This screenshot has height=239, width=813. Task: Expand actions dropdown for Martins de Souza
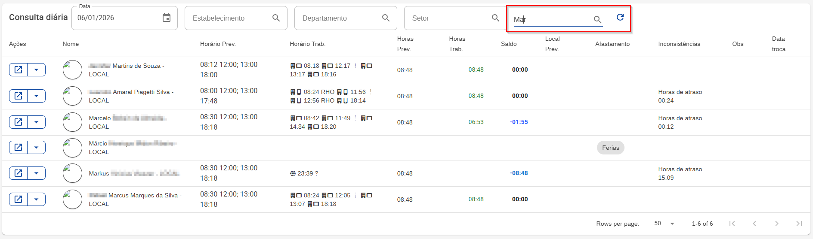pyautogui.click(x=37, y=70)
